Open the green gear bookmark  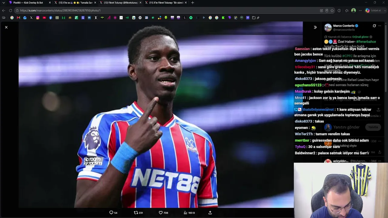point(191,18)
